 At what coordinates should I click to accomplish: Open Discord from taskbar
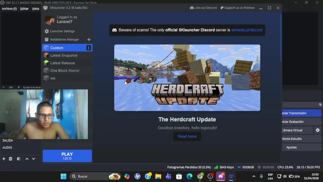pos(221,176)
